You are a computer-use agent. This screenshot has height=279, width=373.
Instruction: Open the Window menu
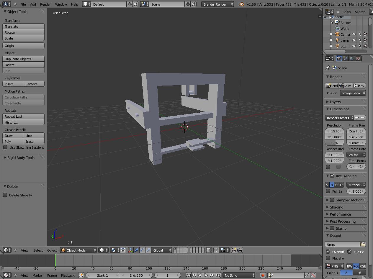coord(61,4)
